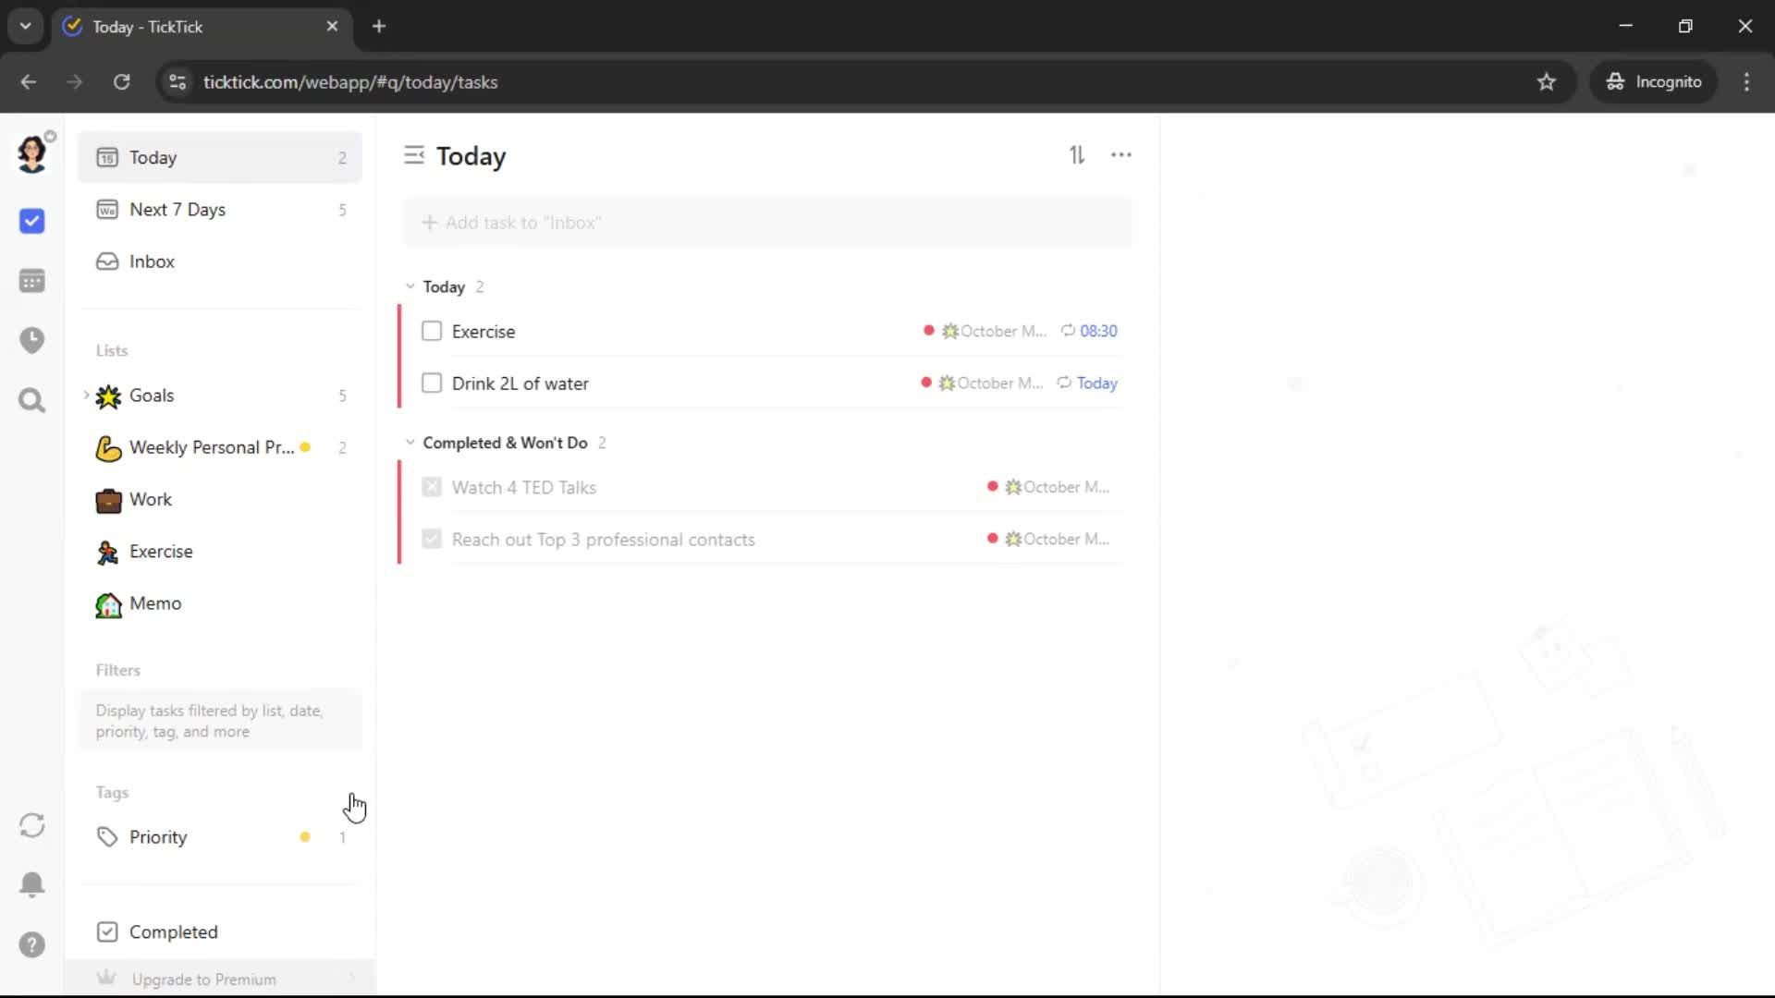This screenshot has height=998, width=1775.
Task: Open the Calendar view icon in sidebar
Action: point(31,281)
